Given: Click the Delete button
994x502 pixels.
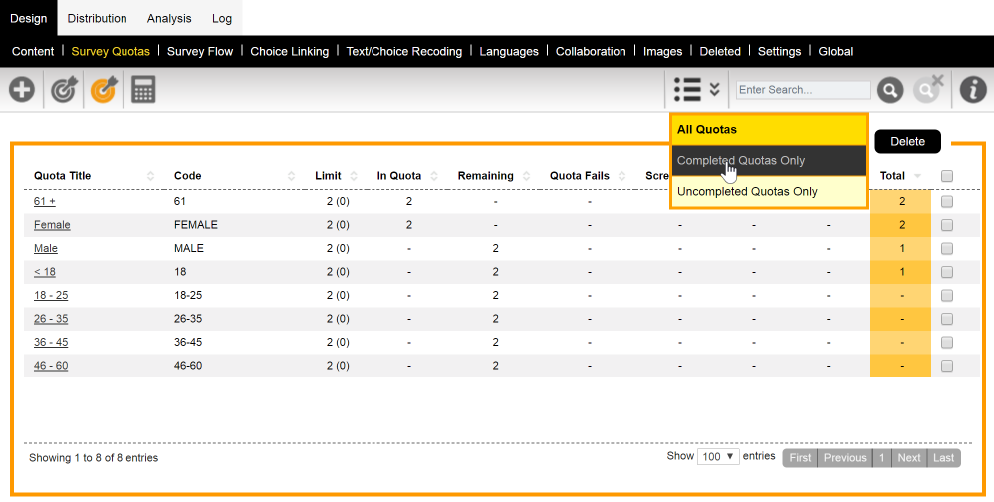Looking at the screenshot, I should click(x=907, y=142).
